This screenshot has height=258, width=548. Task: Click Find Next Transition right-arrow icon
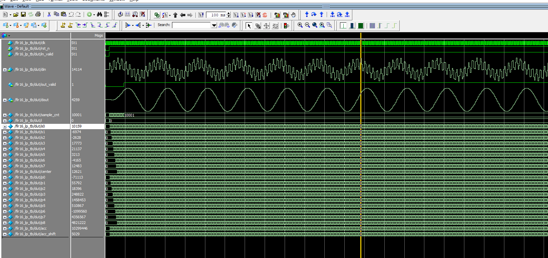coord(85,25)
